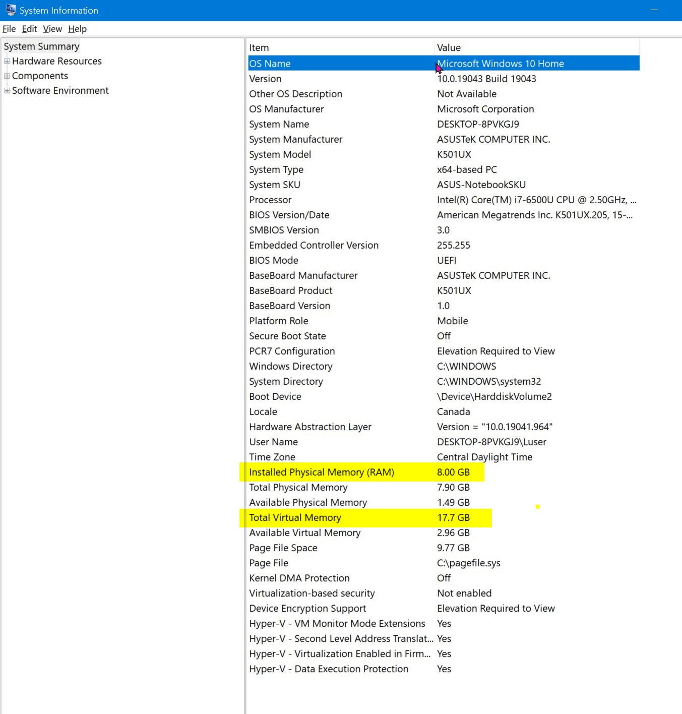Image resolution: width=682 pixels, height=714 pixels.
Task: Select Total Physical Memory row
Action: pos(444,487)
